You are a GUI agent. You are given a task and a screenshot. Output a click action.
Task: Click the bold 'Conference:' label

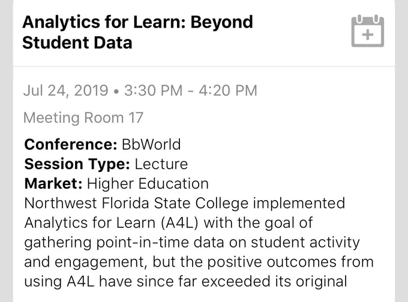71,144
